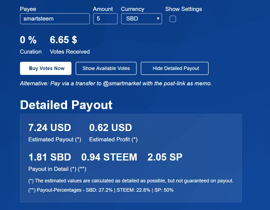Click the 7.24 USD estimated payout figure
This screenshot has width=270, height=210.
pyautogui.click(x=50, y=128)
